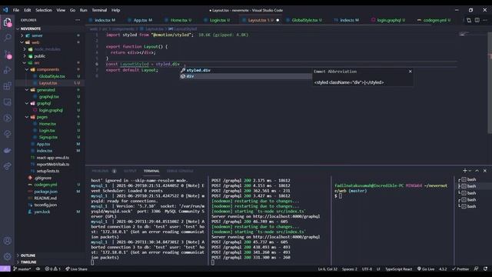This screenshot has width=492, height=277.
Task: Switch to the GlobalStyle.tsx editor tab
Action: [304, 20]
